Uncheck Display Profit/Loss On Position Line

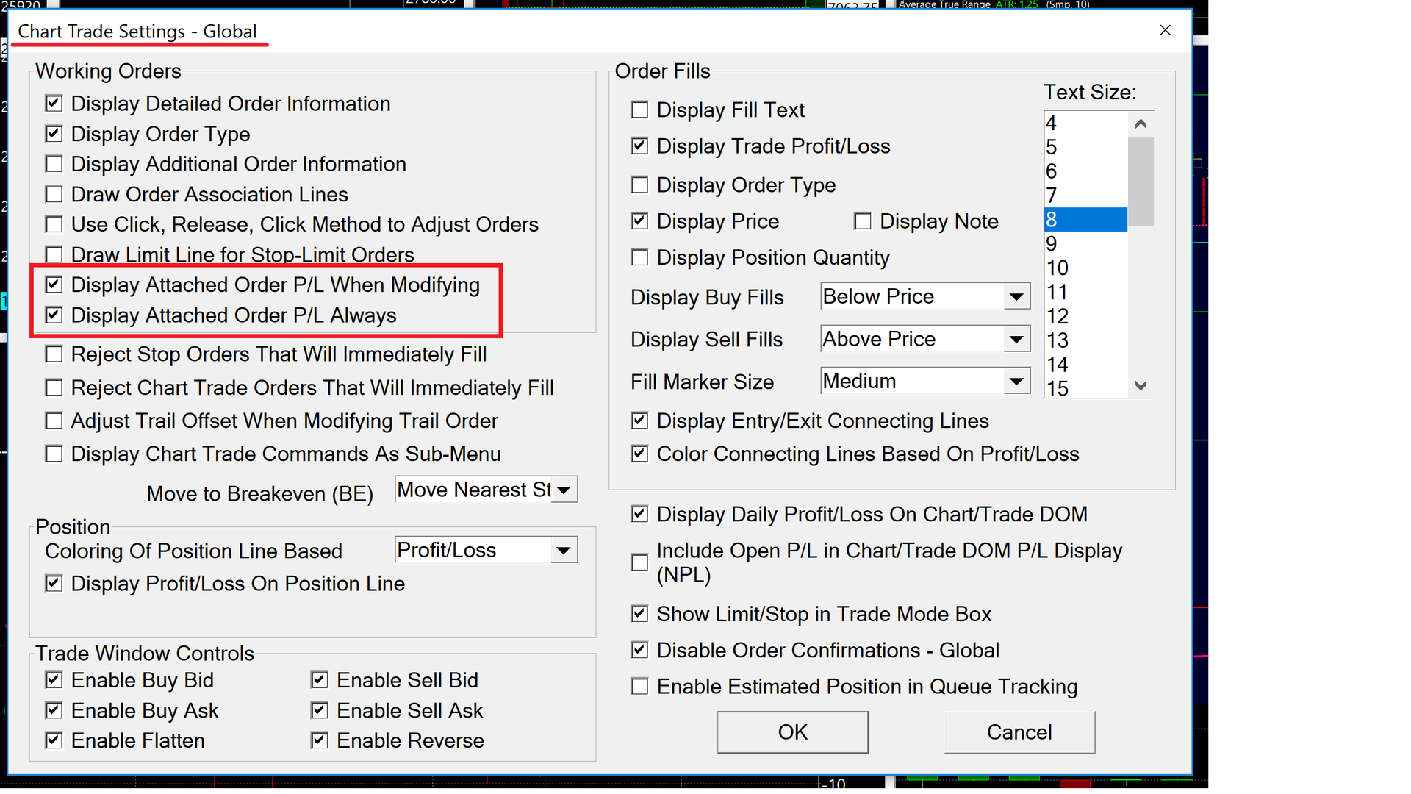pyautogui.click(x=54, y=584)
